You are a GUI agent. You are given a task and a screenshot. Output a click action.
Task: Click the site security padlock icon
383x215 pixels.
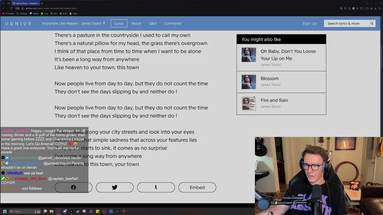22,8
